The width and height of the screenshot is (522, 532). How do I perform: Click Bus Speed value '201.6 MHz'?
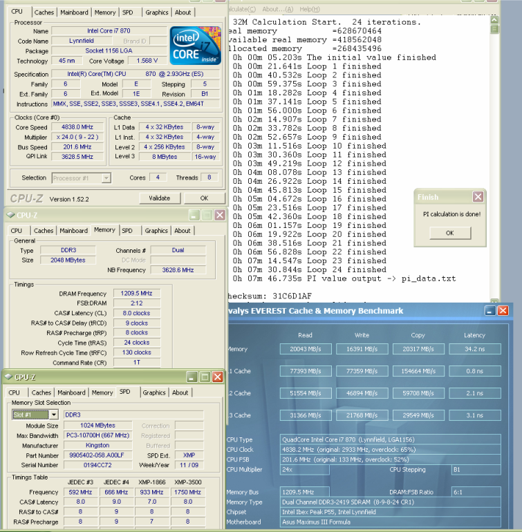[77, 147]
